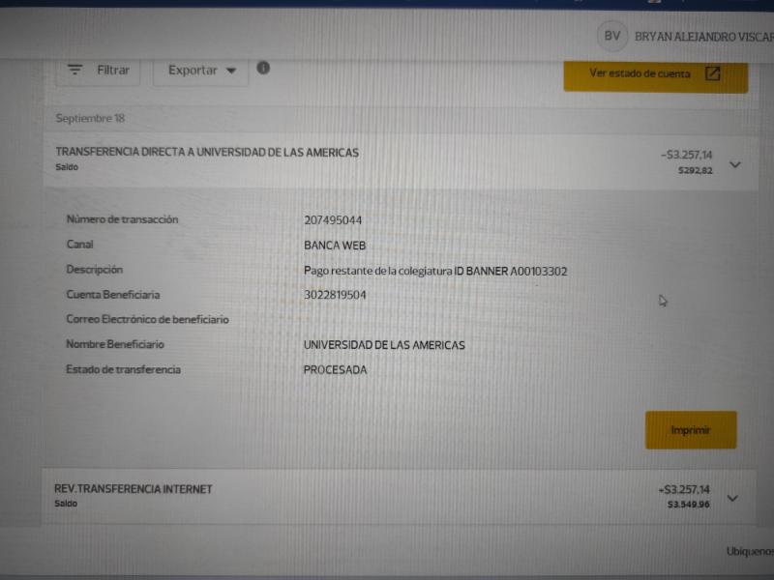The width and height of the screenshot is (774, 580).
Task: Click the Septiembre 18 date header
Action: 90,118
